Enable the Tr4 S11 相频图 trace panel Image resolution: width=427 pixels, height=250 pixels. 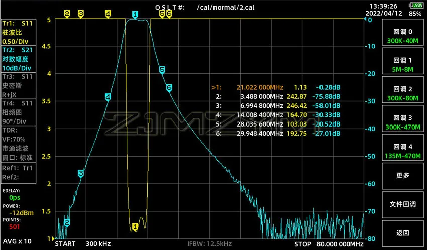point(18,112)
